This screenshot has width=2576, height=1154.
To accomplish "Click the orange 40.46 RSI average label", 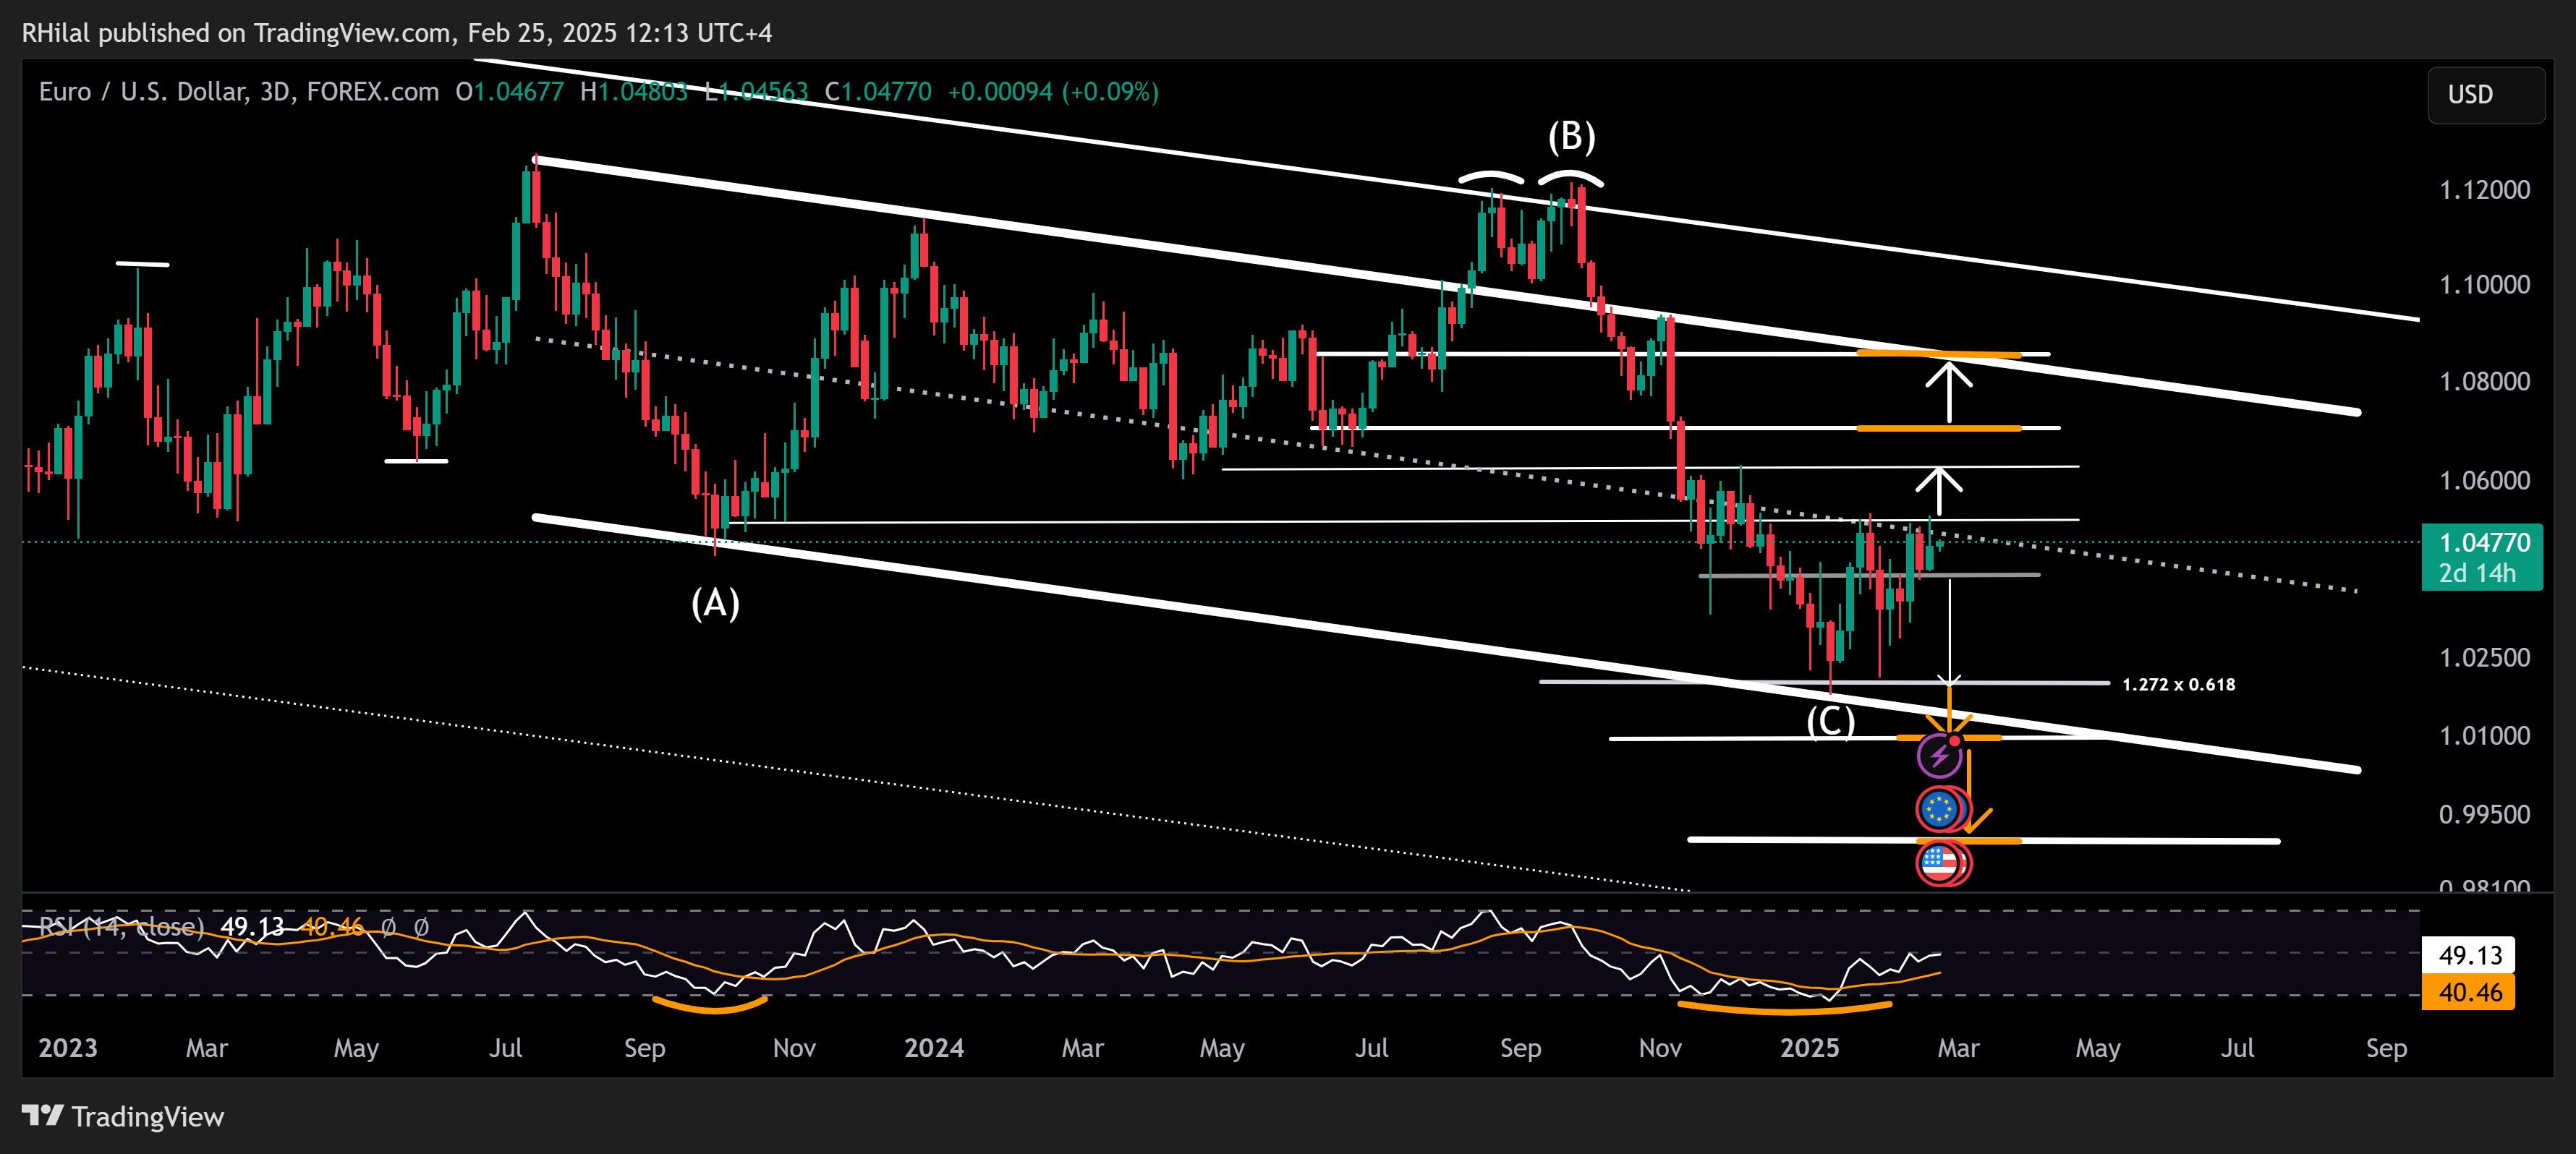I will pyautogui.click(x=2468, y=992).
